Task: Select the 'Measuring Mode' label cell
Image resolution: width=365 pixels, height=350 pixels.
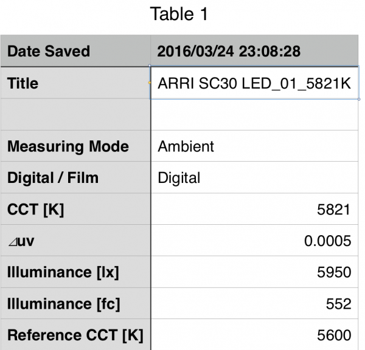Action: pos(75,146)
